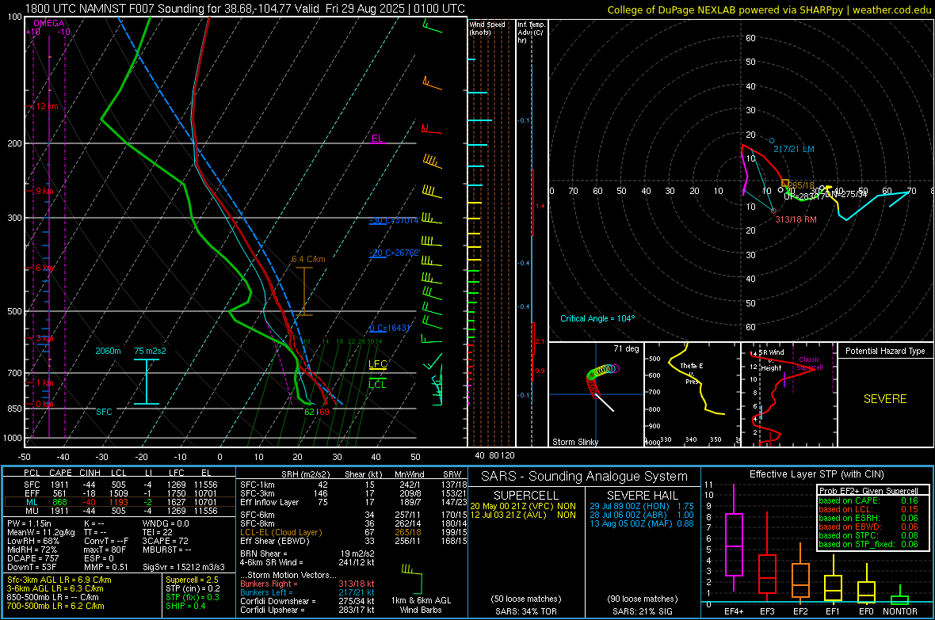Click the surface temperature value 69
The height and width of the screenshot is (620, 935).
click(x=324, y=412)
